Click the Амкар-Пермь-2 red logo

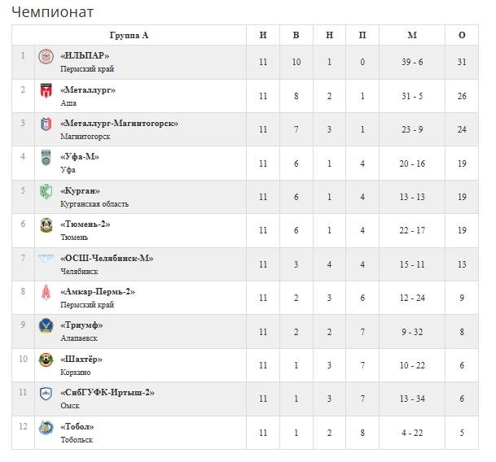46,293
